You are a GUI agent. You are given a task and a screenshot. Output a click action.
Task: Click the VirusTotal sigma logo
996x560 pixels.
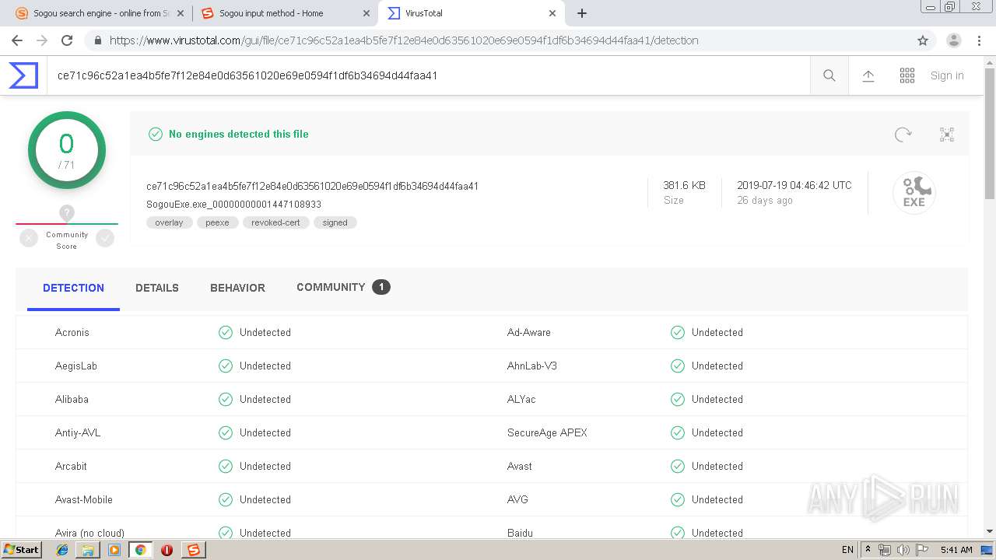click(x=23, y=75)
